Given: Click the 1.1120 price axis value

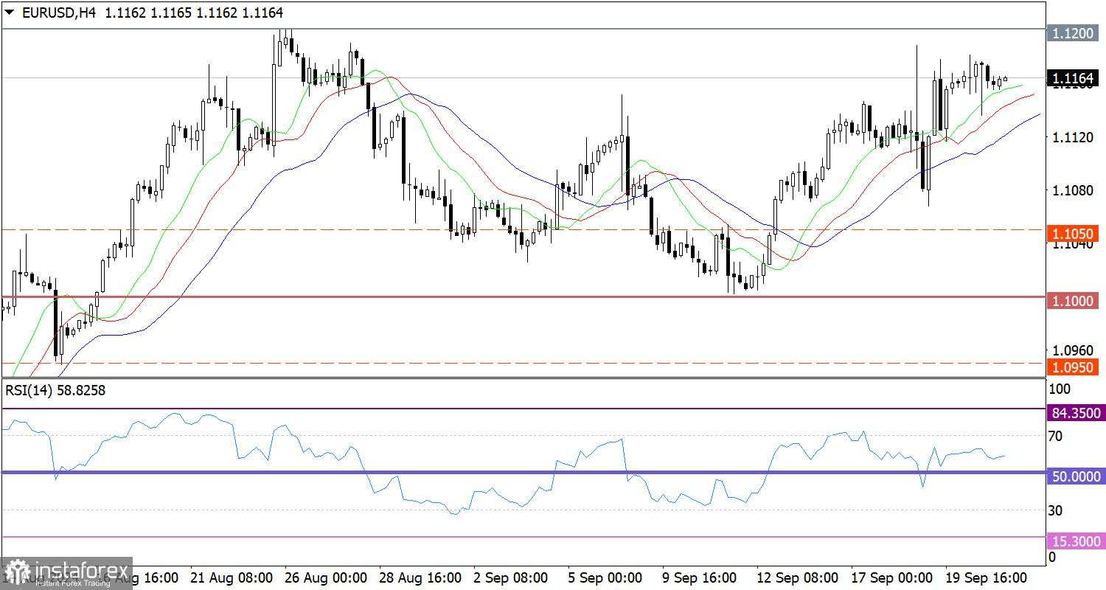Looking at the screenshot, I should click(1074, 137).
